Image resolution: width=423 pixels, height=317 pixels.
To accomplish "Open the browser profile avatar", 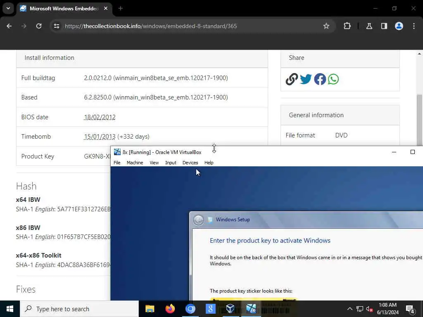I will pyautogui.click(x=399, y=26).
